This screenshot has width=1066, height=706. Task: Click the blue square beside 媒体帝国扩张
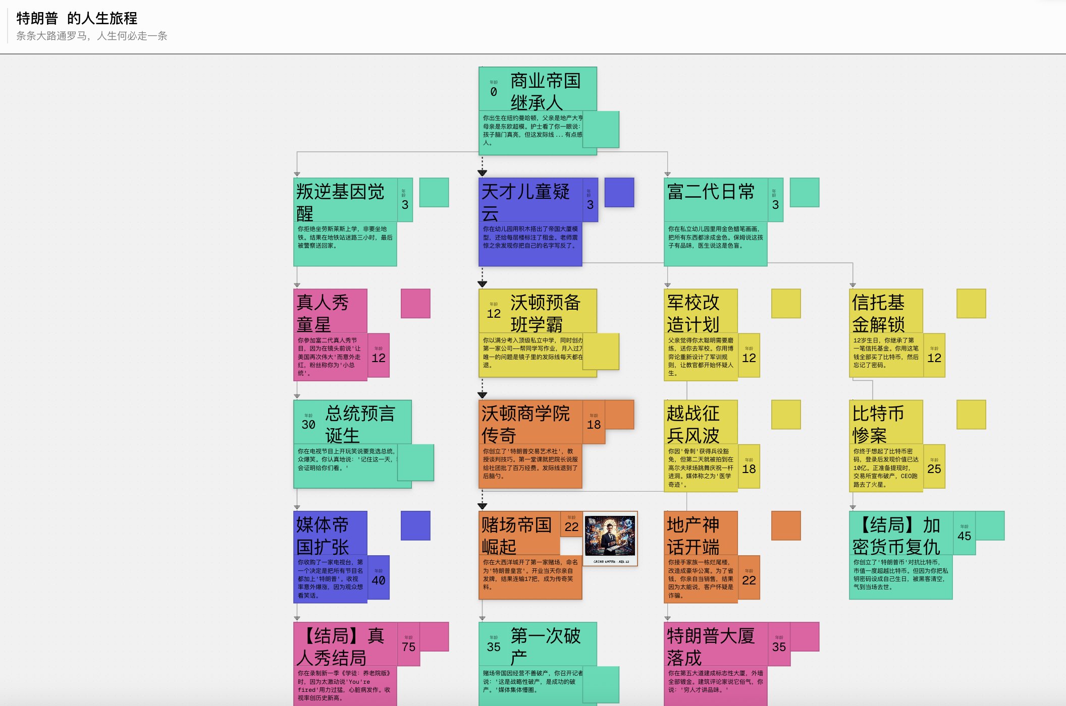coord(415,525)
